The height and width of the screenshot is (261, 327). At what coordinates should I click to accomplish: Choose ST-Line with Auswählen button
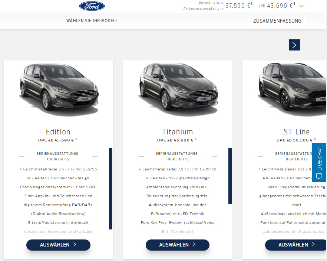[296, 245]
